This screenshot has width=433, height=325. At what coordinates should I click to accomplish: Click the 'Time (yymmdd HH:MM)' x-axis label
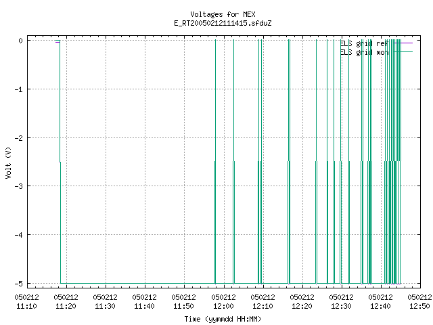(x=223, y=319)
